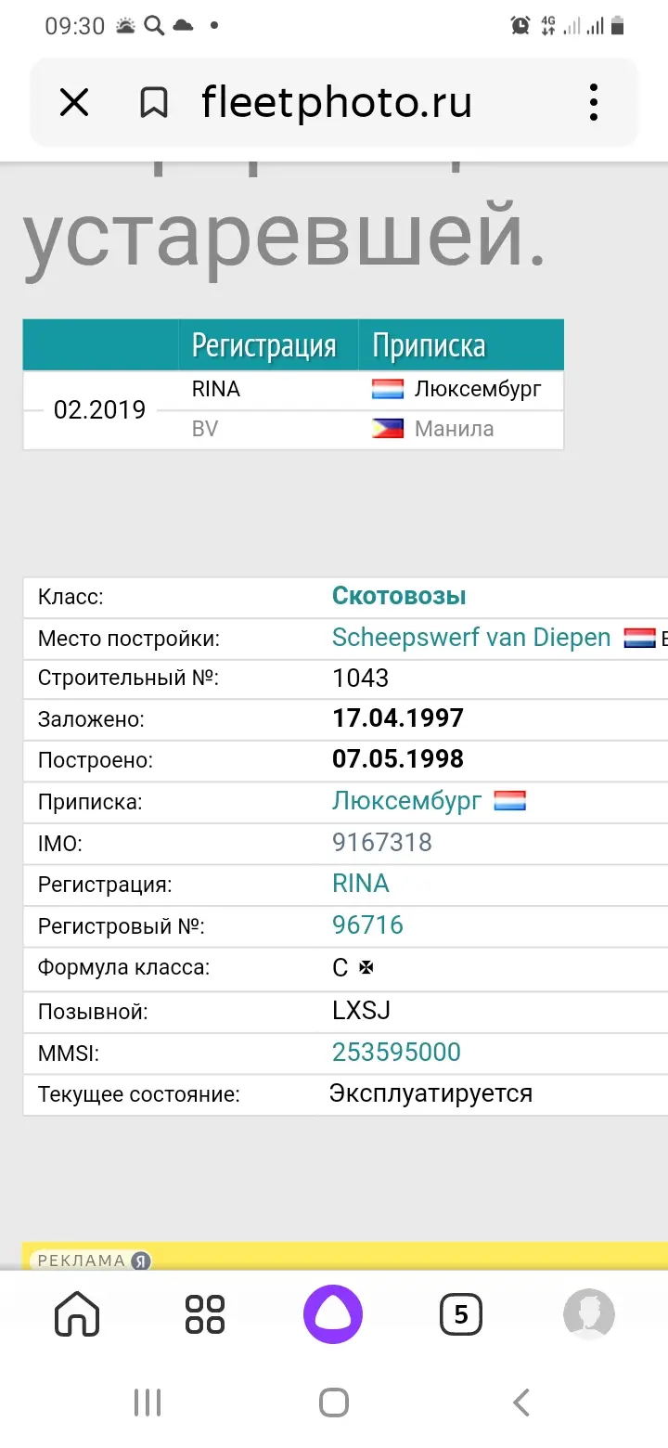Tap the Регистрация column header
This screenshot has width=668, height=1448.
(263, 346)
